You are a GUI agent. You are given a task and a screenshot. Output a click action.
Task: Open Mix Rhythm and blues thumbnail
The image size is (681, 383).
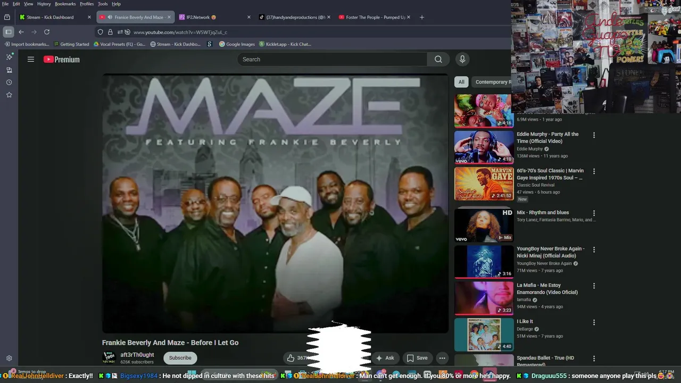(484, 225)
